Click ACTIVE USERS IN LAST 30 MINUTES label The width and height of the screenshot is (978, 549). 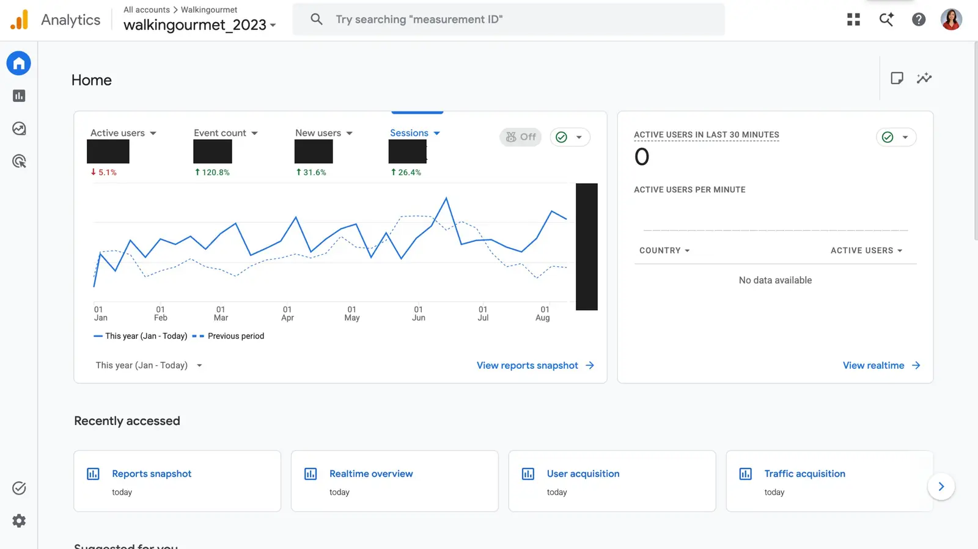[707, 135]
